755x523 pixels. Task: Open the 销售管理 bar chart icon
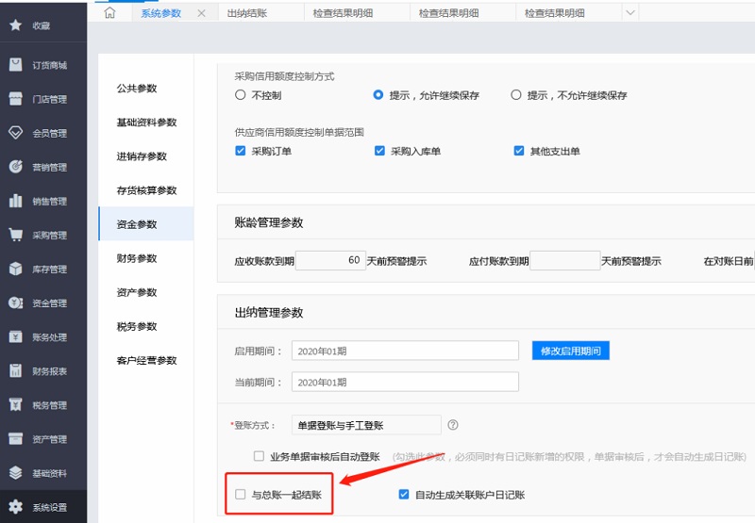[x=15, y=201]
